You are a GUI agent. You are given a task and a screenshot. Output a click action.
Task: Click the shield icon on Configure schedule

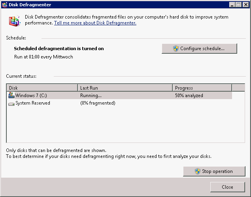[x=176, y=49]
